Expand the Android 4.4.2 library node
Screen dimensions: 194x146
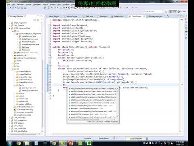[x=13, y=55]
